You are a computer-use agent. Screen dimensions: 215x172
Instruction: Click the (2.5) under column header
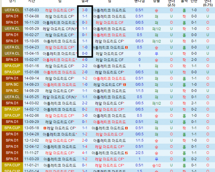pyautogui.click(x=171, y=5)
